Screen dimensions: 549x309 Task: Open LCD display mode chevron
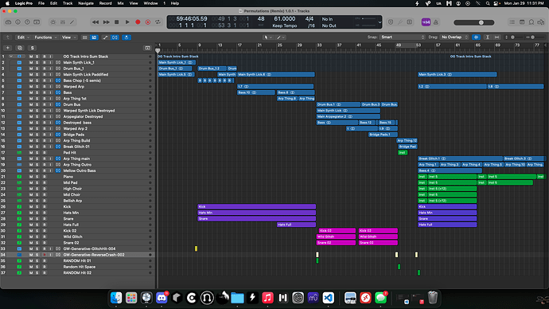380,22
